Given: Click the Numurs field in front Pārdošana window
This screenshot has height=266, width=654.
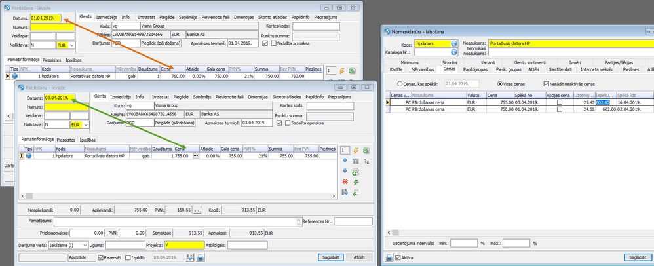Looking at the screenshot, I should [x=67, y=106].
